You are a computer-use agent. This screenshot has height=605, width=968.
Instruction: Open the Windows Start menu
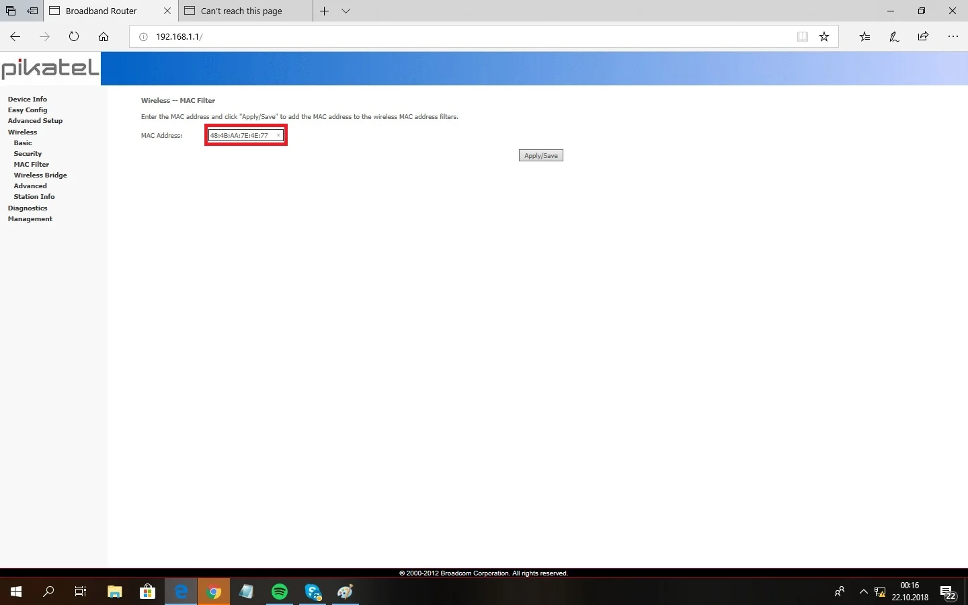16,592
